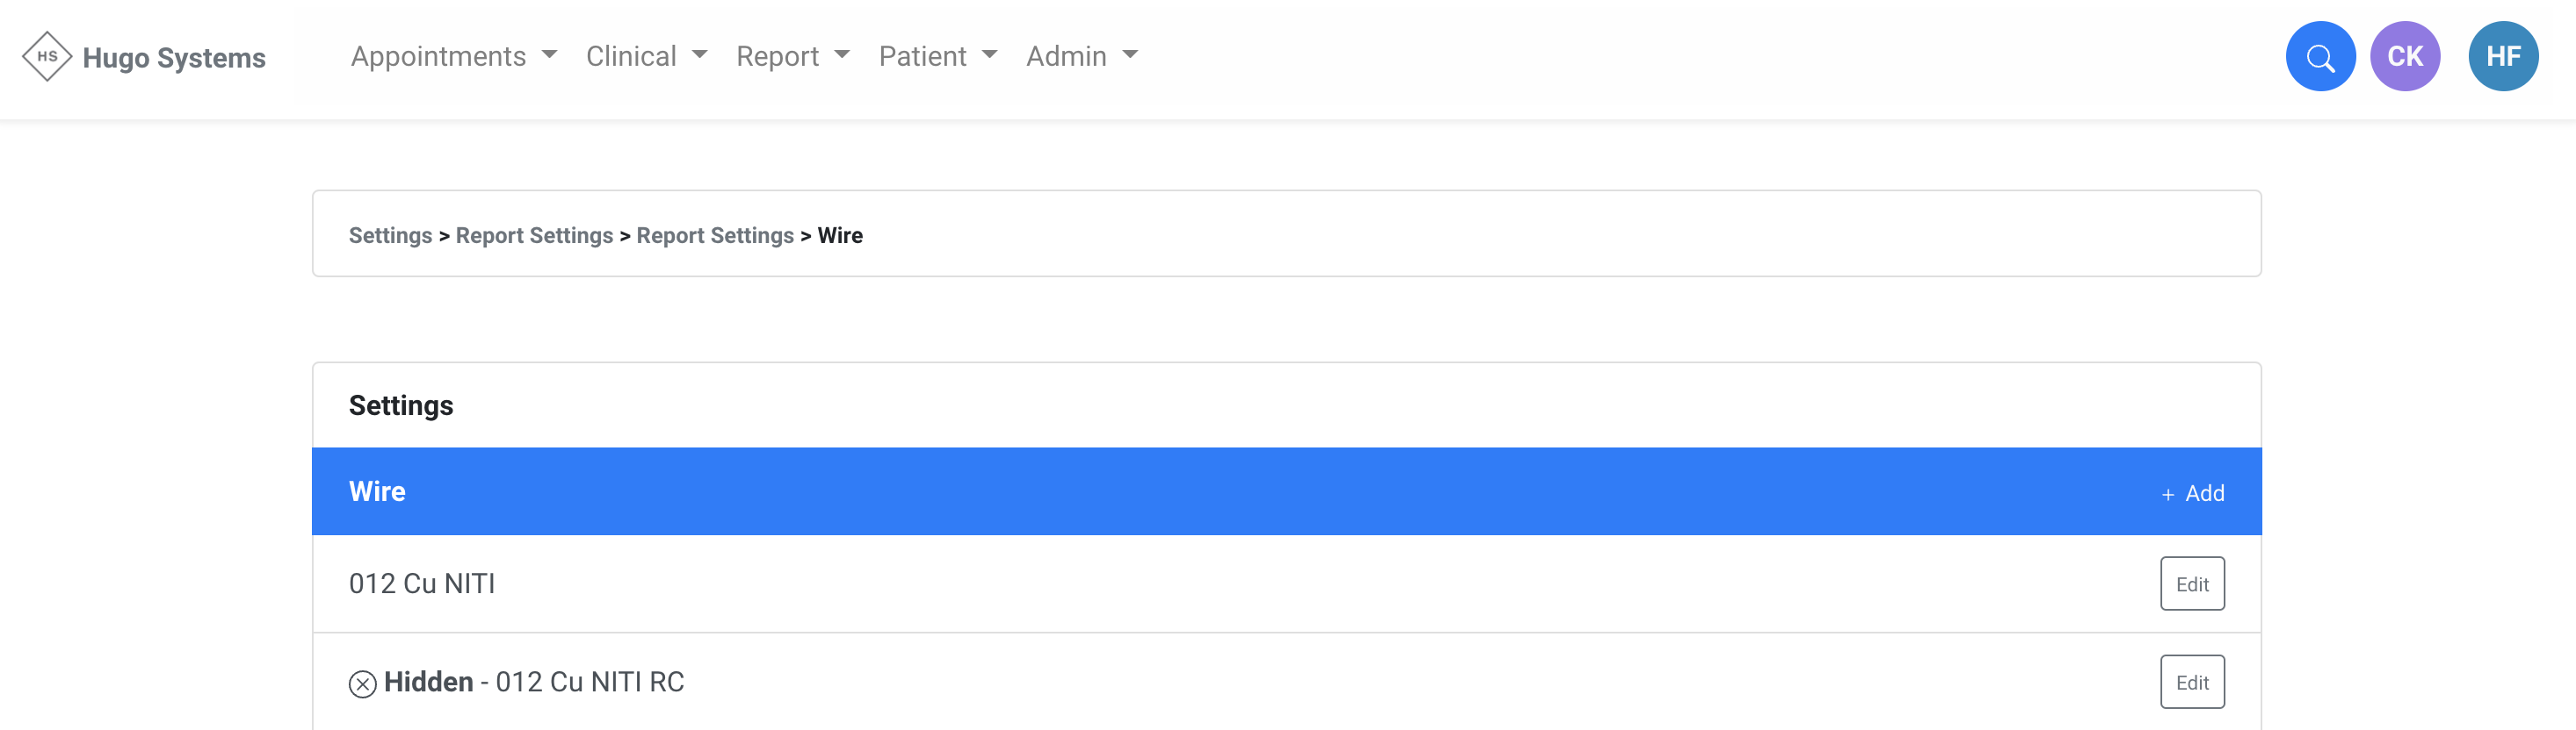Click the Wire breadcrumb item
This screenshot has width=2576, height=730.
(840, 236)
